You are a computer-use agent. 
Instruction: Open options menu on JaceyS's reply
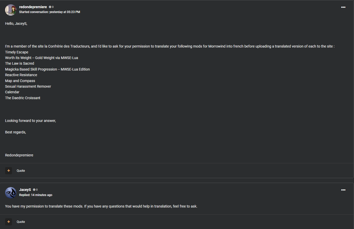point(343,190)
